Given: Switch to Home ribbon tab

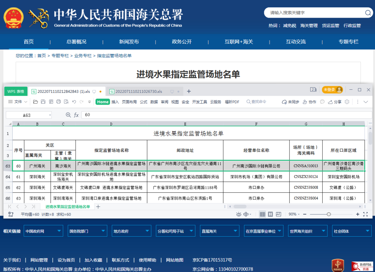Looking at the screenshot, I should tap(102, 102).
